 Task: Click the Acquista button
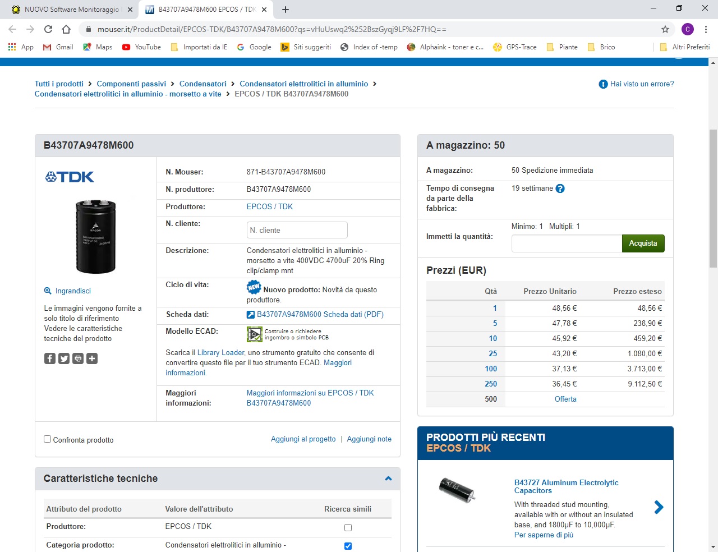643,243
